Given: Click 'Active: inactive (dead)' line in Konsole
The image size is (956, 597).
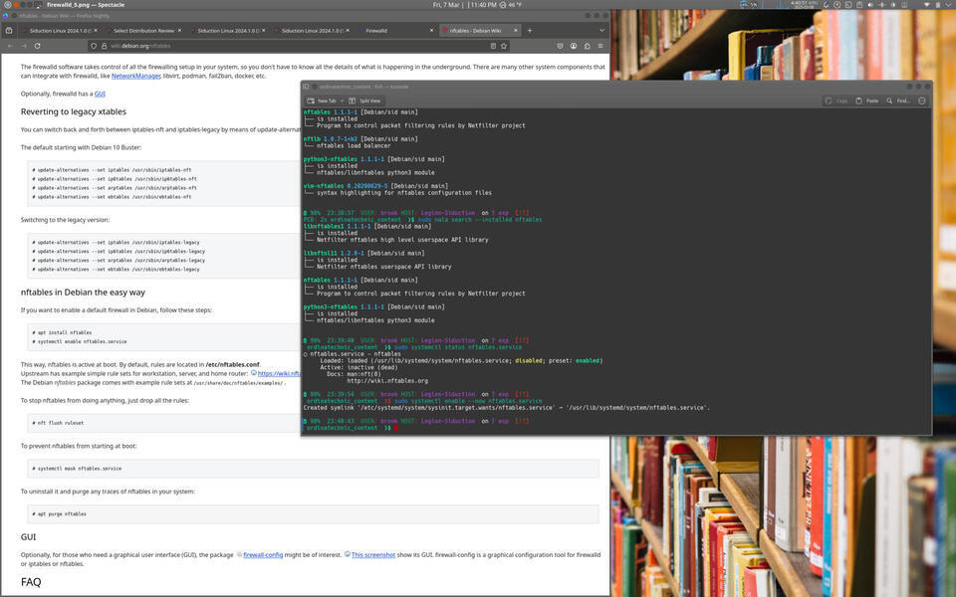Looking at the screenshot, I should 358,367.
